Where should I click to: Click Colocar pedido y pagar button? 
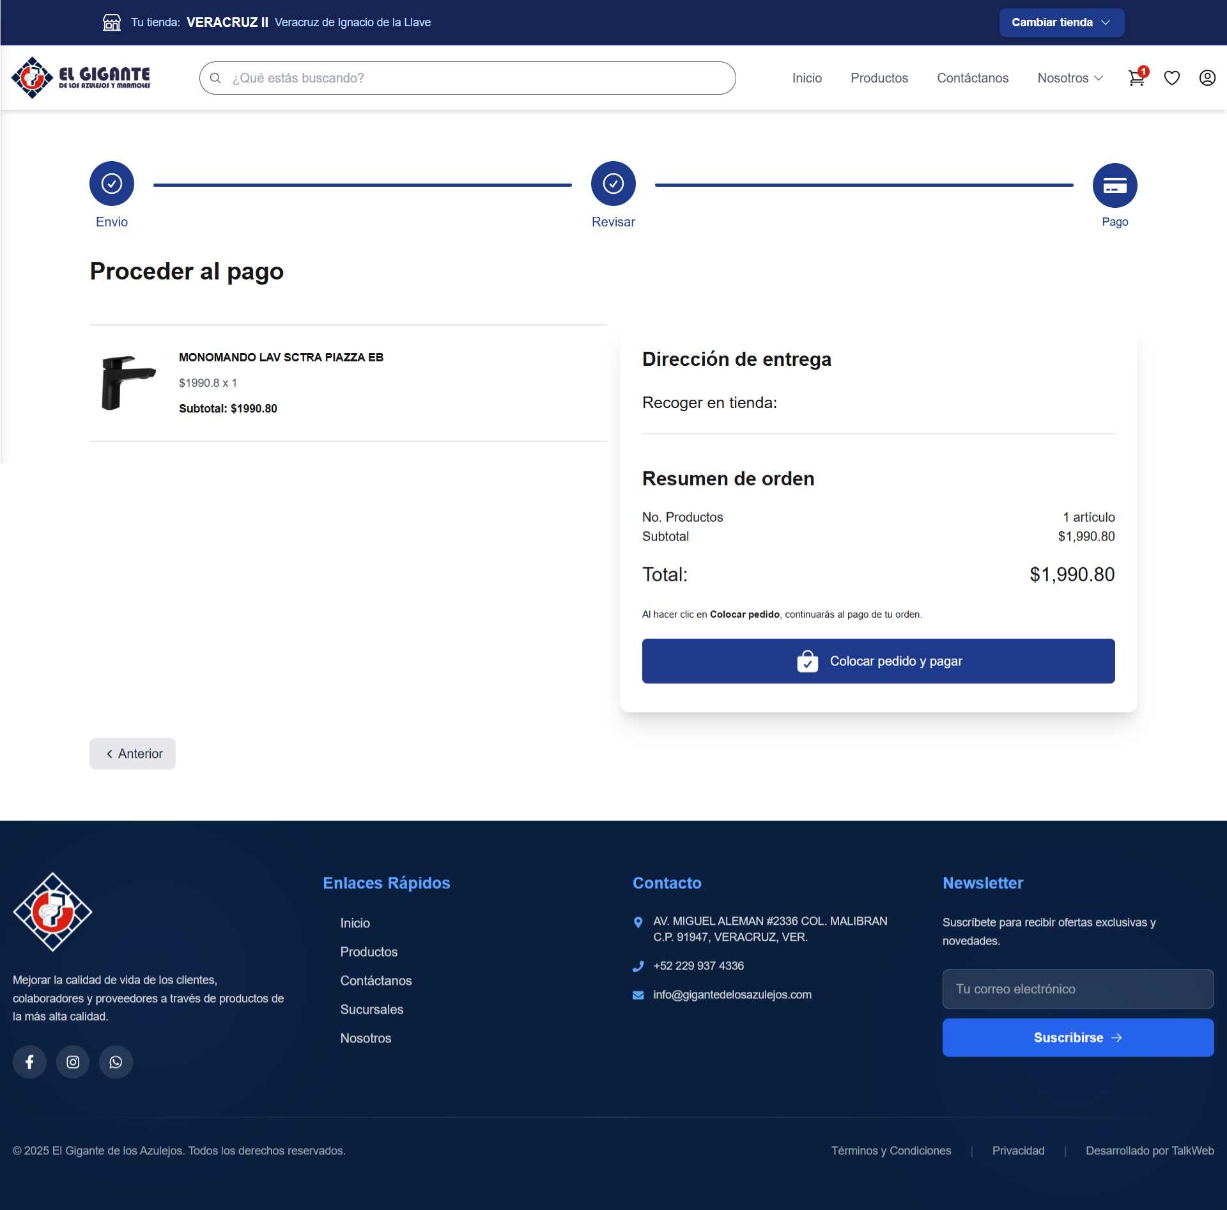pyautogui.click(x=878, y=661)
